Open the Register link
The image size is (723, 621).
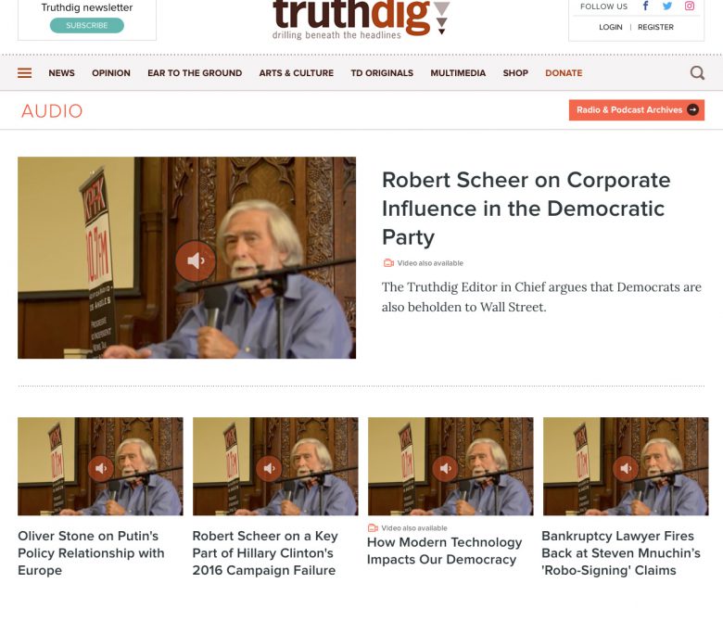click(655, 27)
